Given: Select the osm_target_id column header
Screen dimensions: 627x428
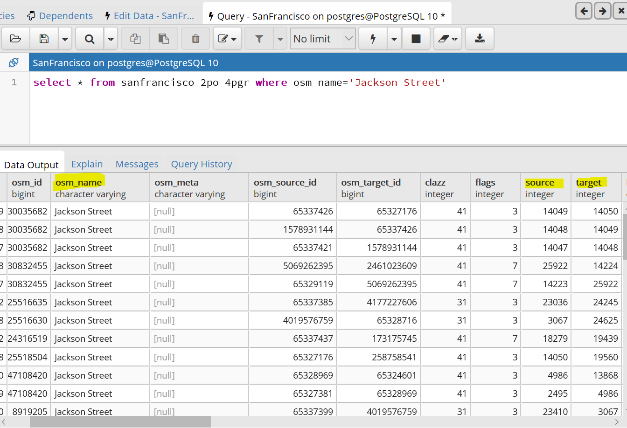Looking at the screenshot, I should (378, 188).
